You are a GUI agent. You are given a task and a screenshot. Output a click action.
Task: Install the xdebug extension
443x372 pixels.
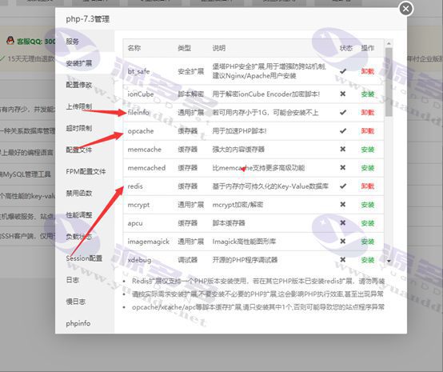[x=368, y=260]
